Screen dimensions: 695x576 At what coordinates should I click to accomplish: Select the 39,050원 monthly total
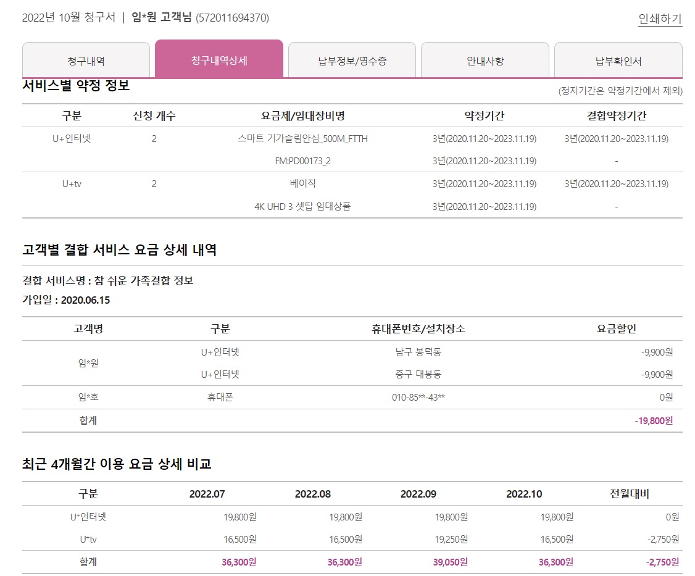[450, 562]
